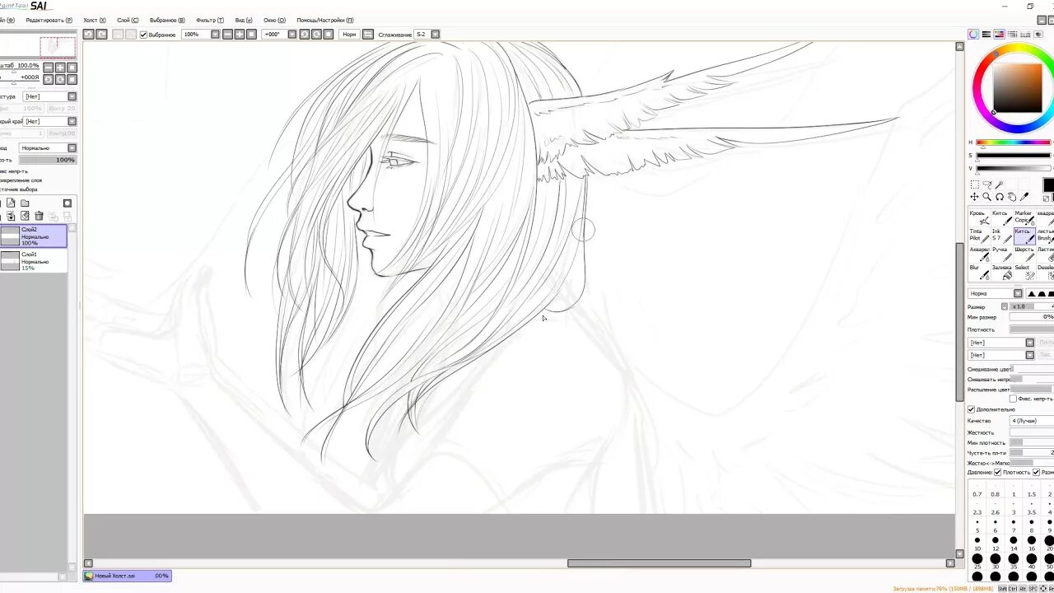Redo the last undone action
The width and height of the screenshot is (1054, 593).
click(101, 35)
